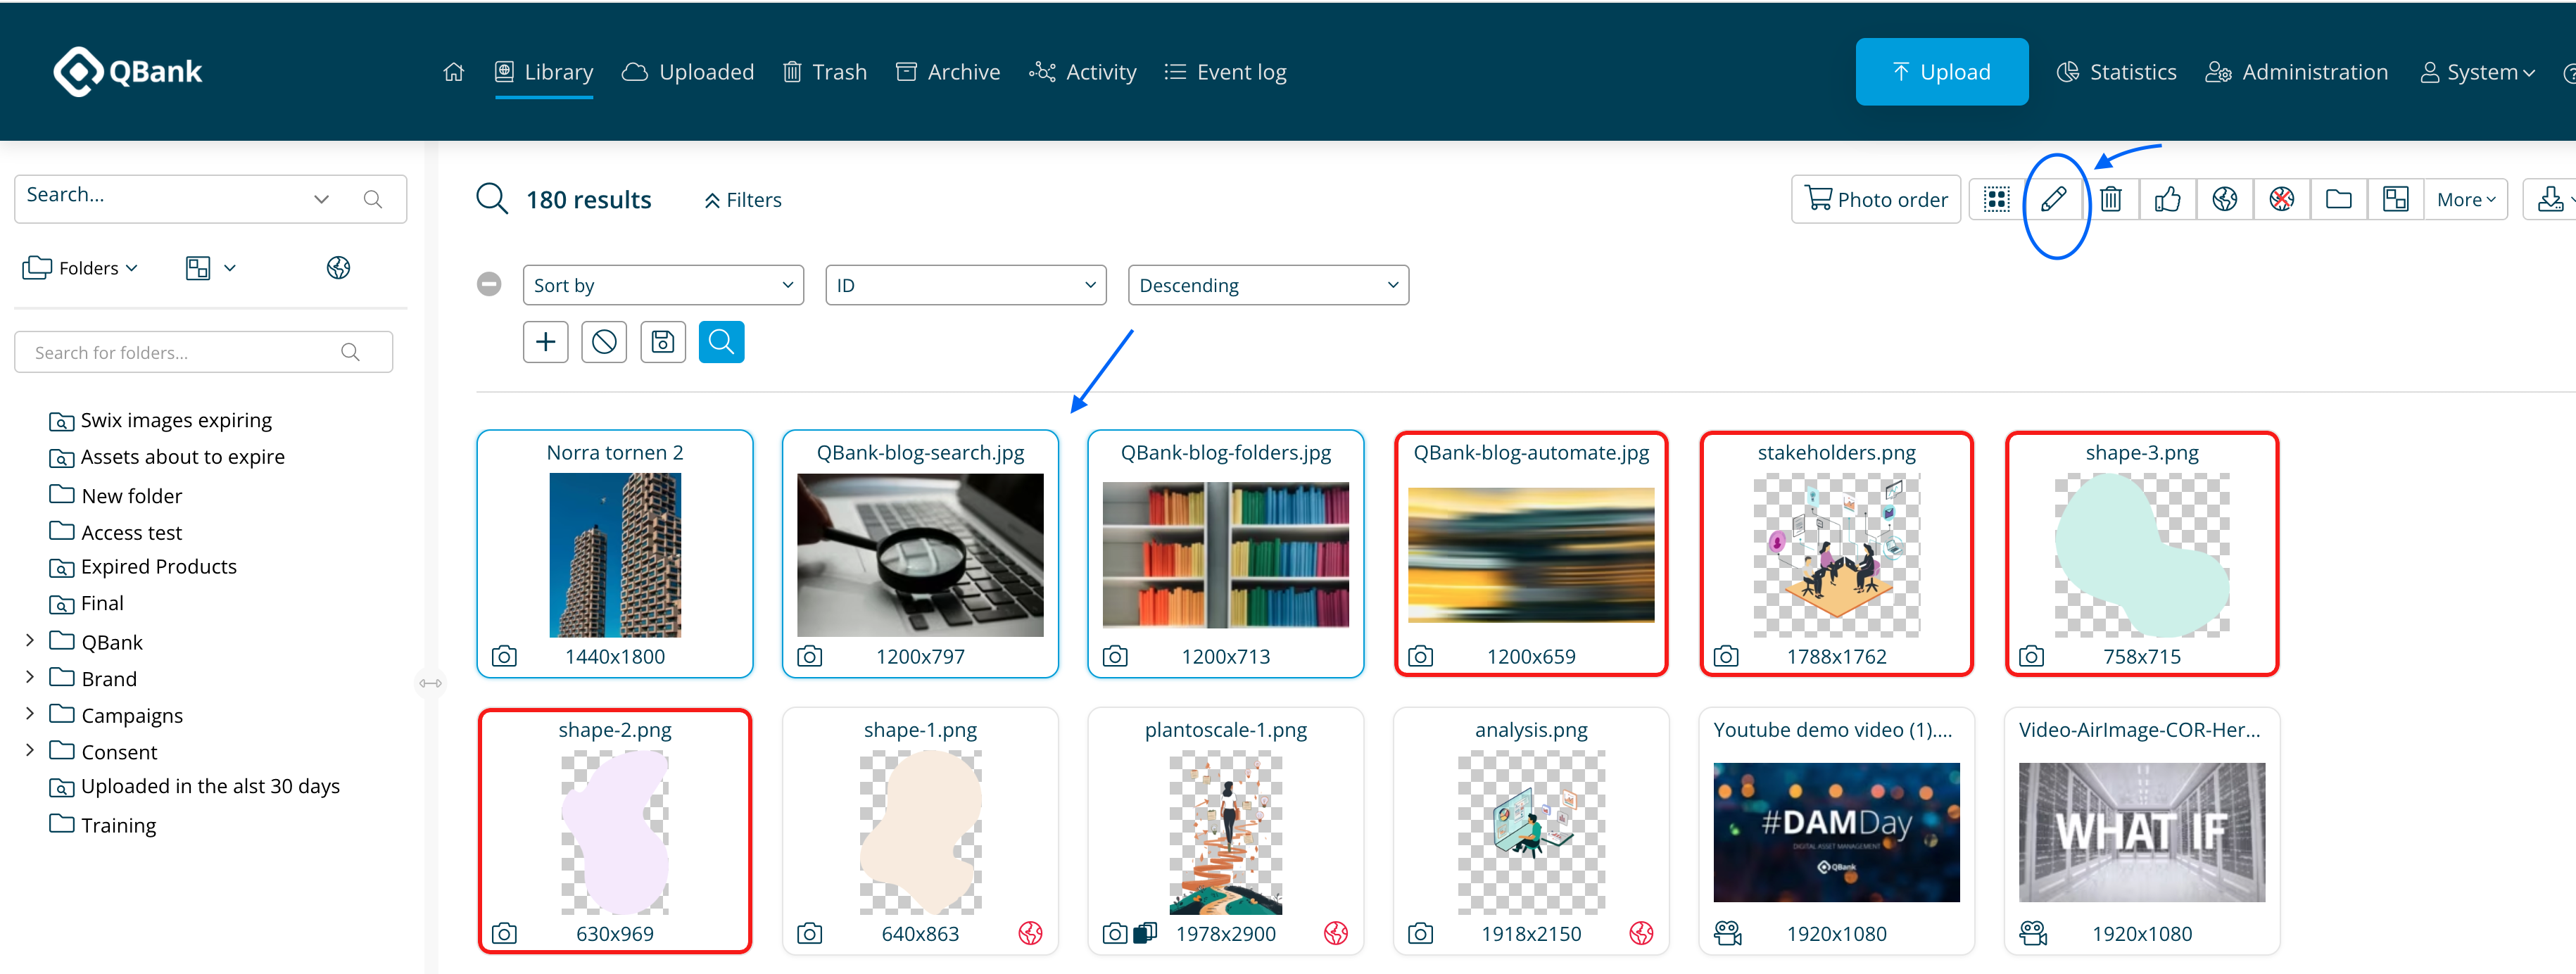Click the trash delete icon in toolbar
The width and height of the screenshot is (2576, 974).
point(2111,199)
